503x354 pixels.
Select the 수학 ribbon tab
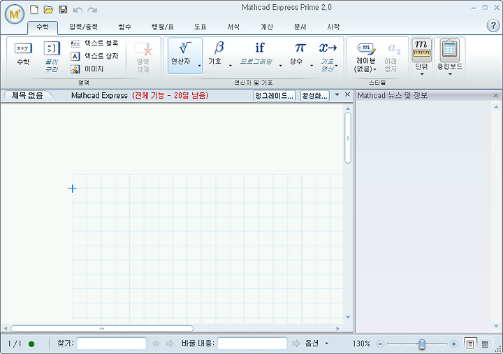pos(43,27)
